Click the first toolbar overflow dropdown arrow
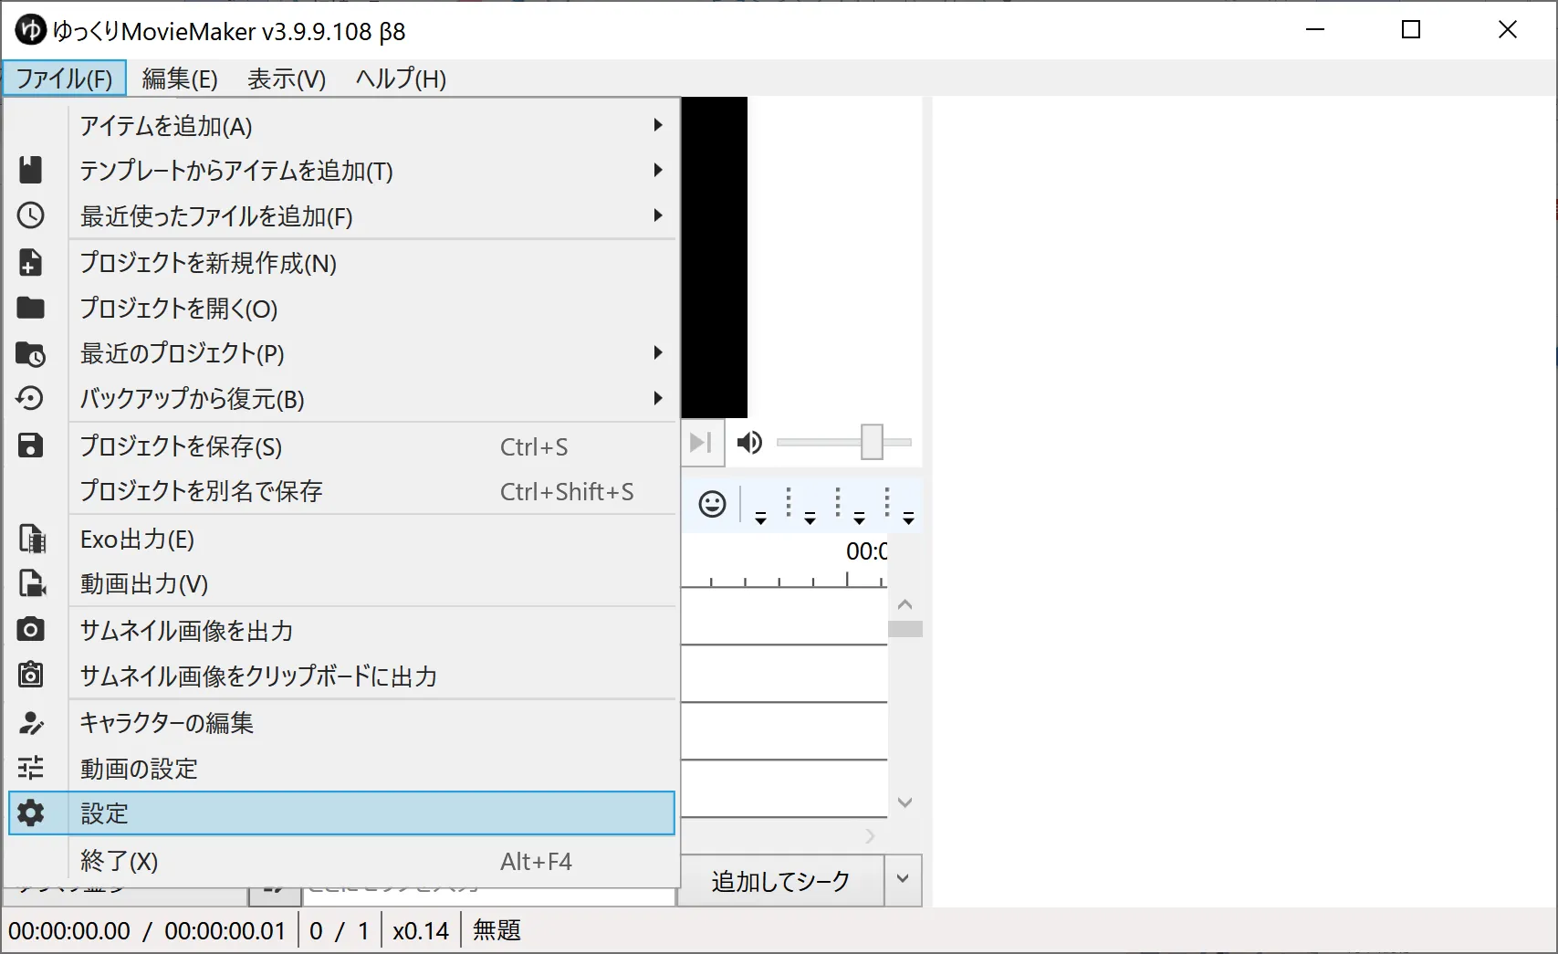The image size is (1558, 954). tap(760, 519)
